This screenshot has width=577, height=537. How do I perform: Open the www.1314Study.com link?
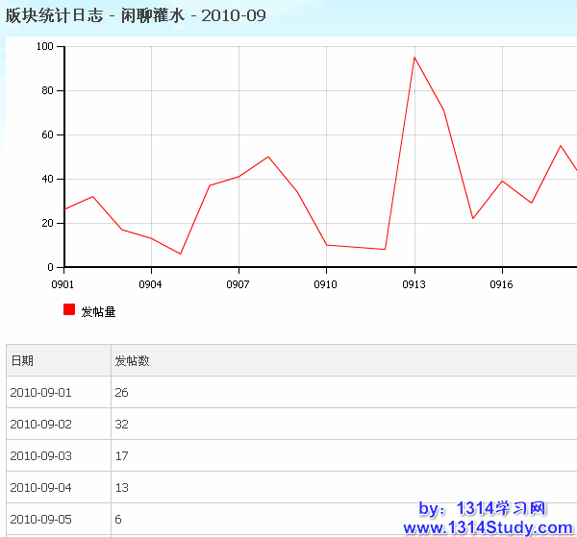pyautogui.click(x=488, y=527)
